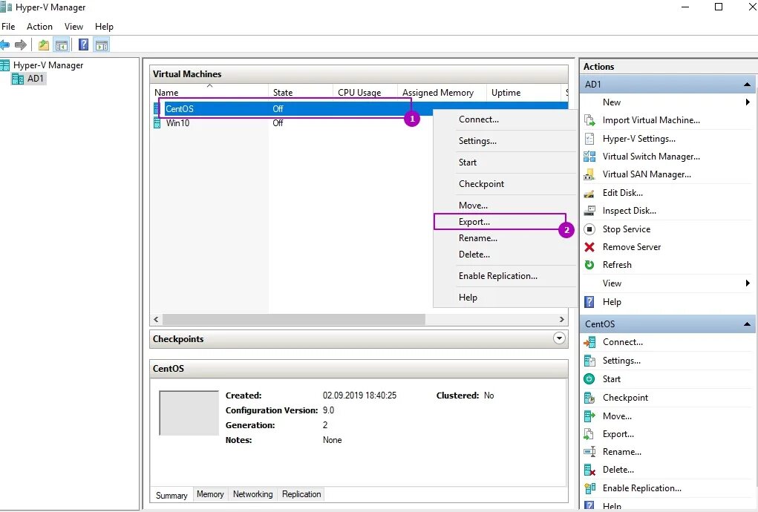Choose Settings... in the context menu
The height and width of the screenshot is (512, 758).
(x=505, y=141)
